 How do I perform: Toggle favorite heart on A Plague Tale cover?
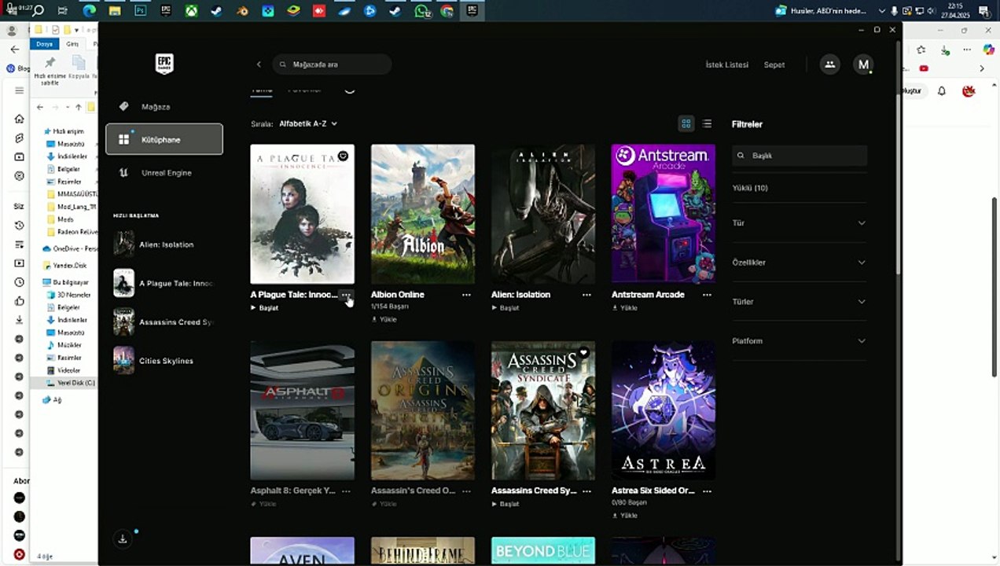(x=343, y=156)
